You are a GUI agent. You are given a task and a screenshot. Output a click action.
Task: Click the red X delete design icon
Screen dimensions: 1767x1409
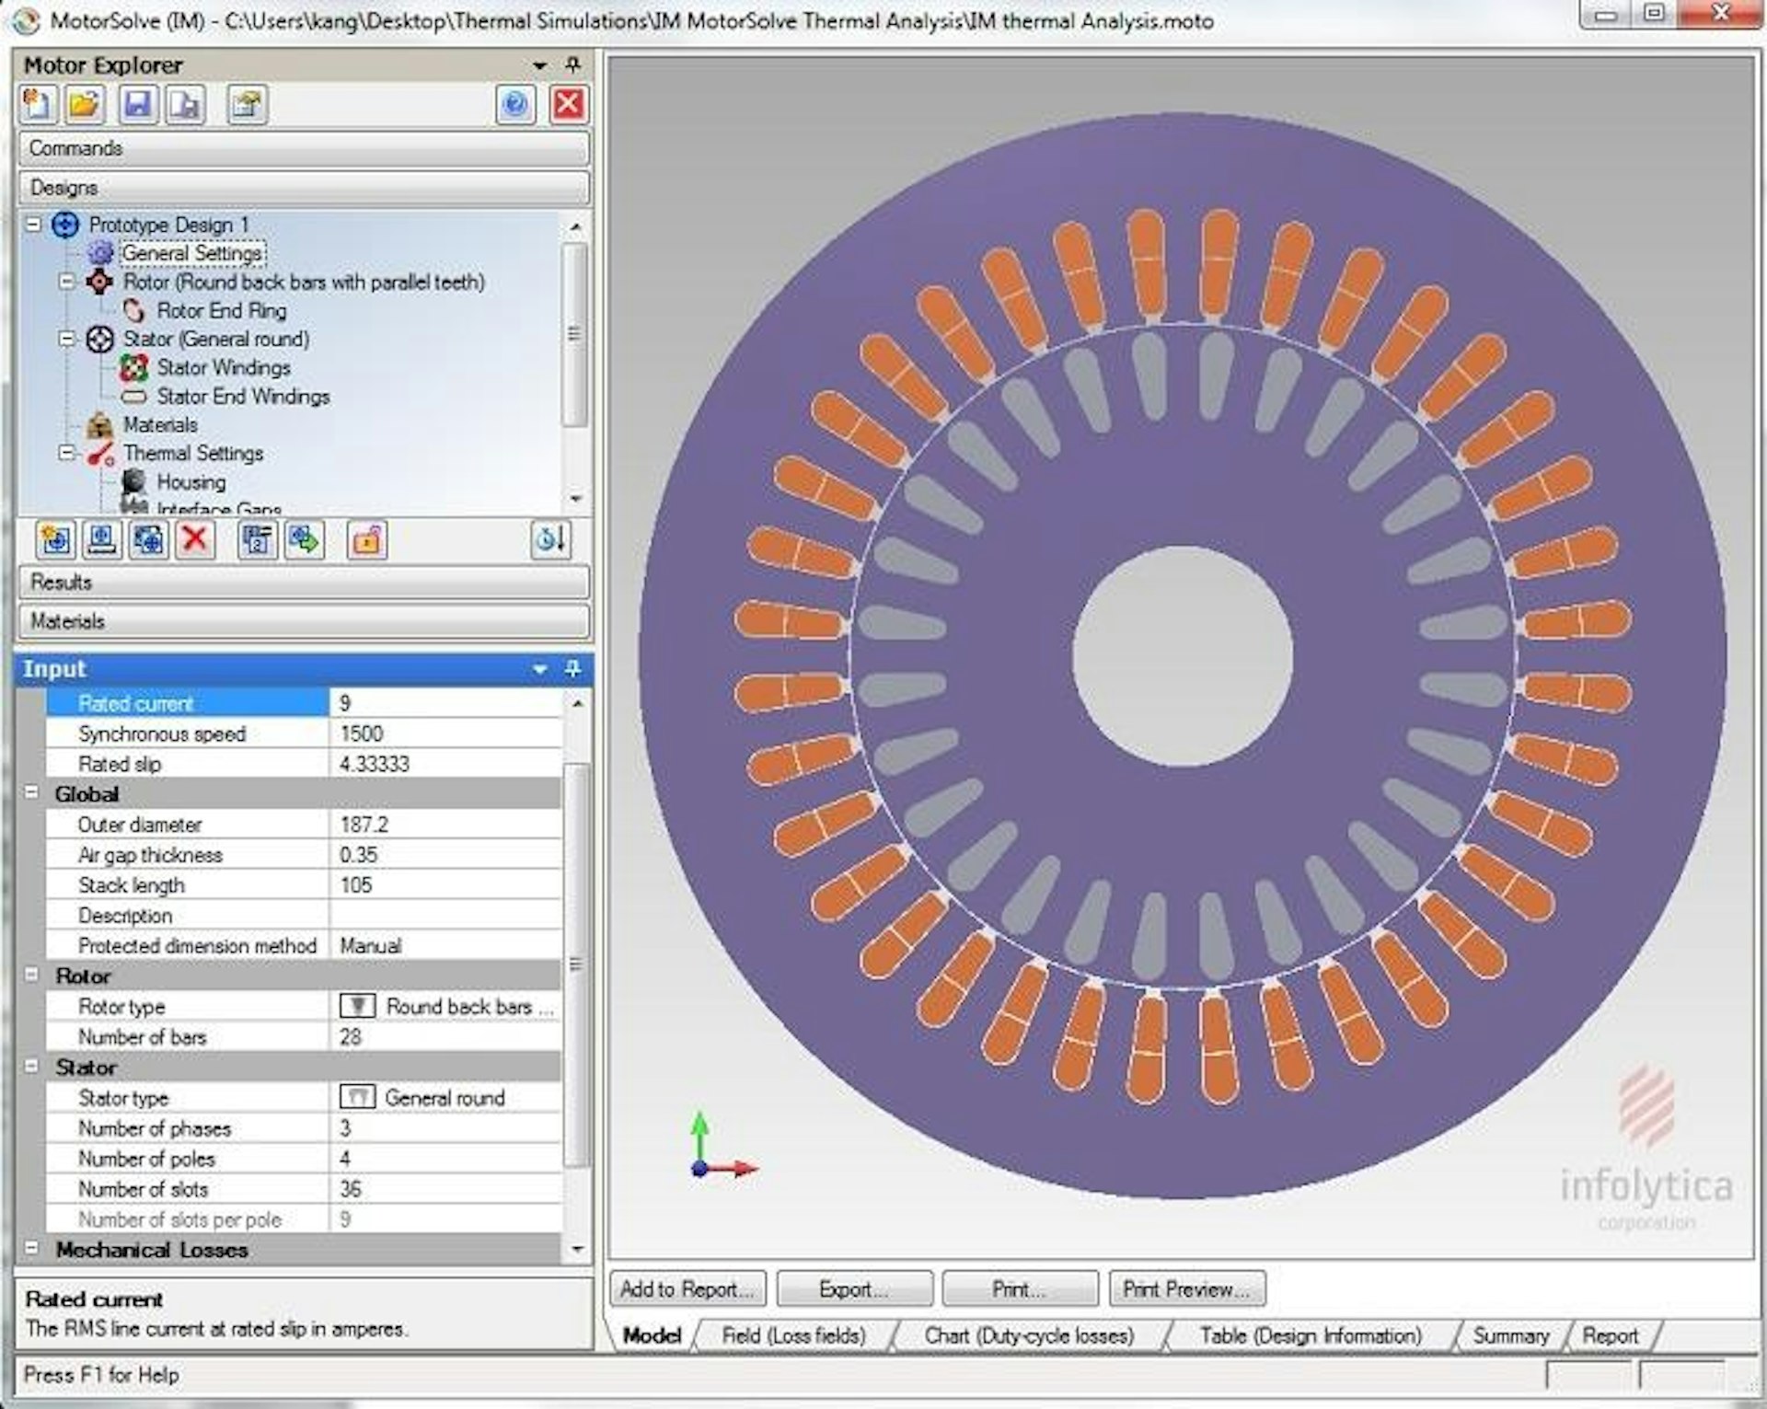[x=195, y=539]
